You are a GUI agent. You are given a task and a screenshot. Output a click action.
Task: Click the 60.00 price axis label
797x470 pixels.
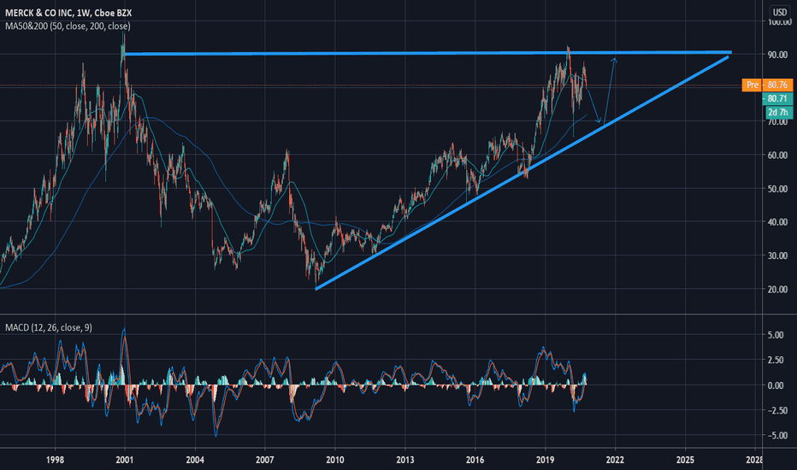[777, 156]
